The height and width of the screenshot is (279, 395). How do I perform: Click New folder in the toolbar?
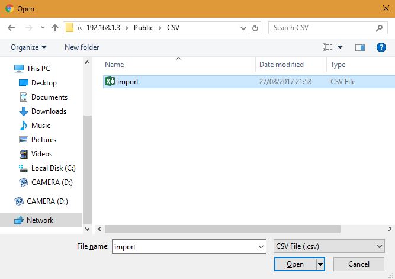click(82, 47)
